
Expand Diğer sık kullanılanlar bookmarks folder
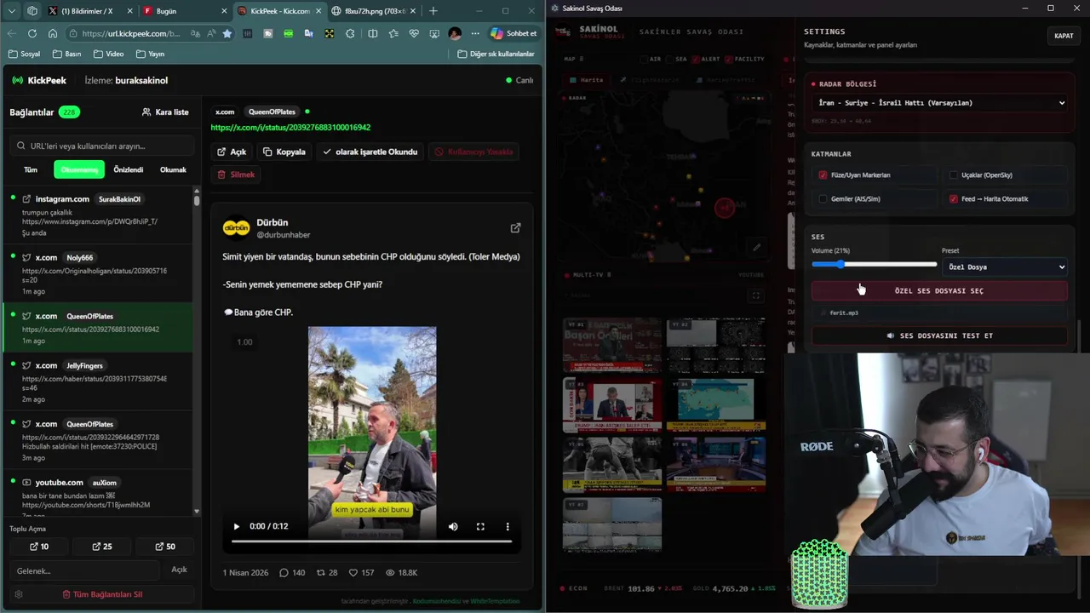coord(496,54)
